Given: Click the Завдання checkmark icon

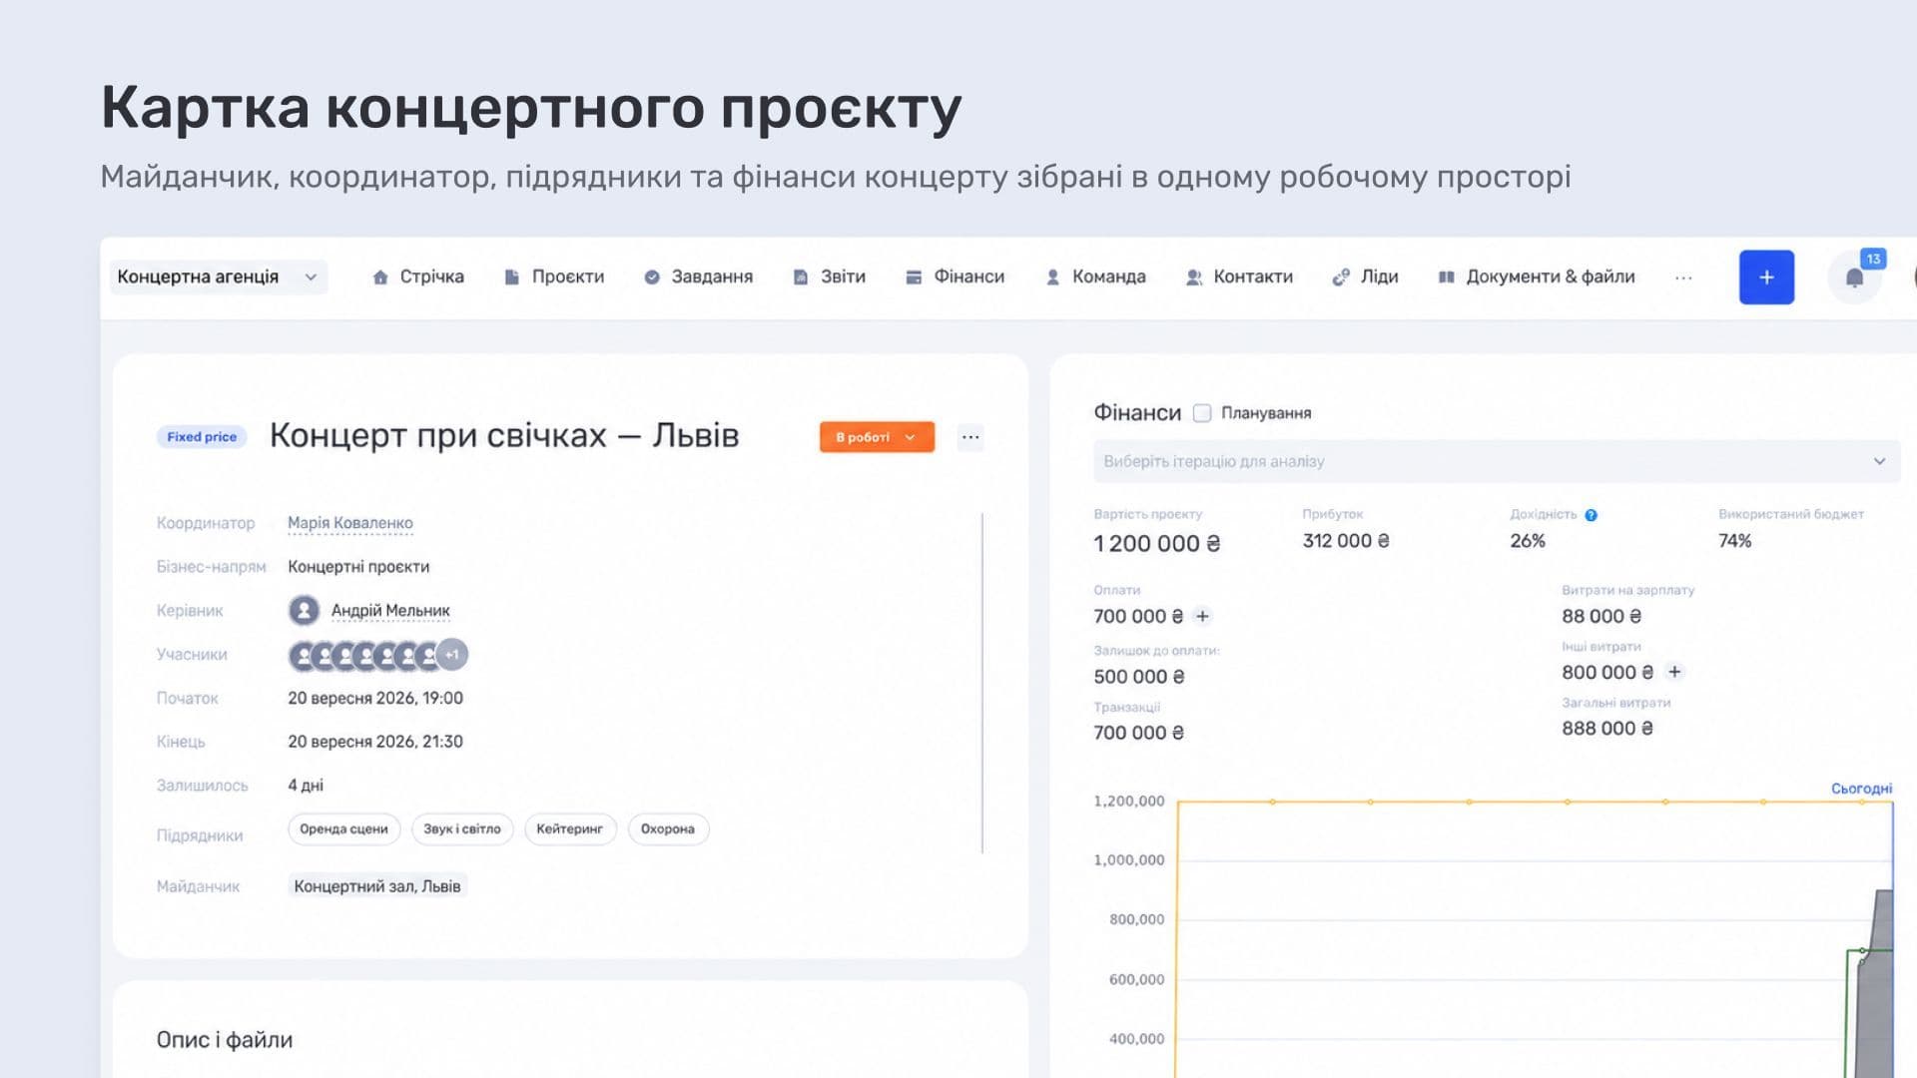Looking at the screenshot, I should tap(652, 277).
